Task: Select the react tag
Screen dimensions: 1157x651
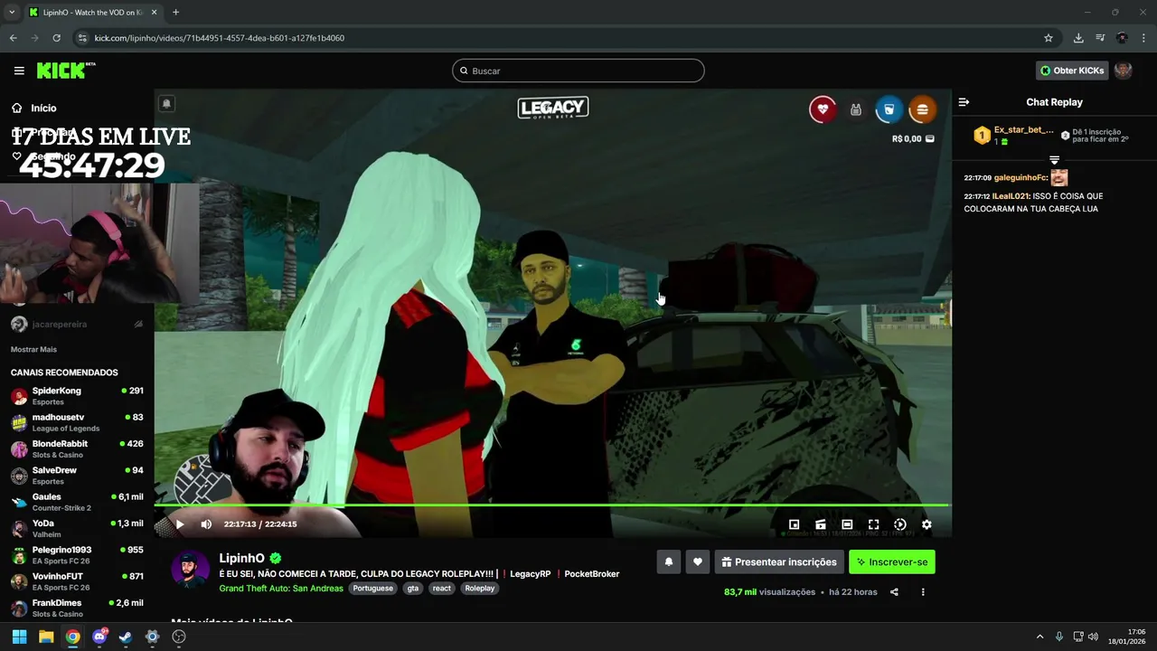Action: 441,588
